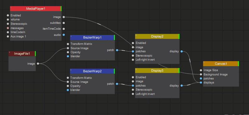Click MediaPlayer1 Enabled input port
This screenshot has height=115, width=249.
(8, 15)
